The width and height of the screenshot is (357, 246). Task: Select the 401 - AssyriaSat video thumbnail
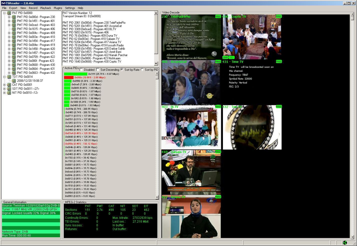191,82
